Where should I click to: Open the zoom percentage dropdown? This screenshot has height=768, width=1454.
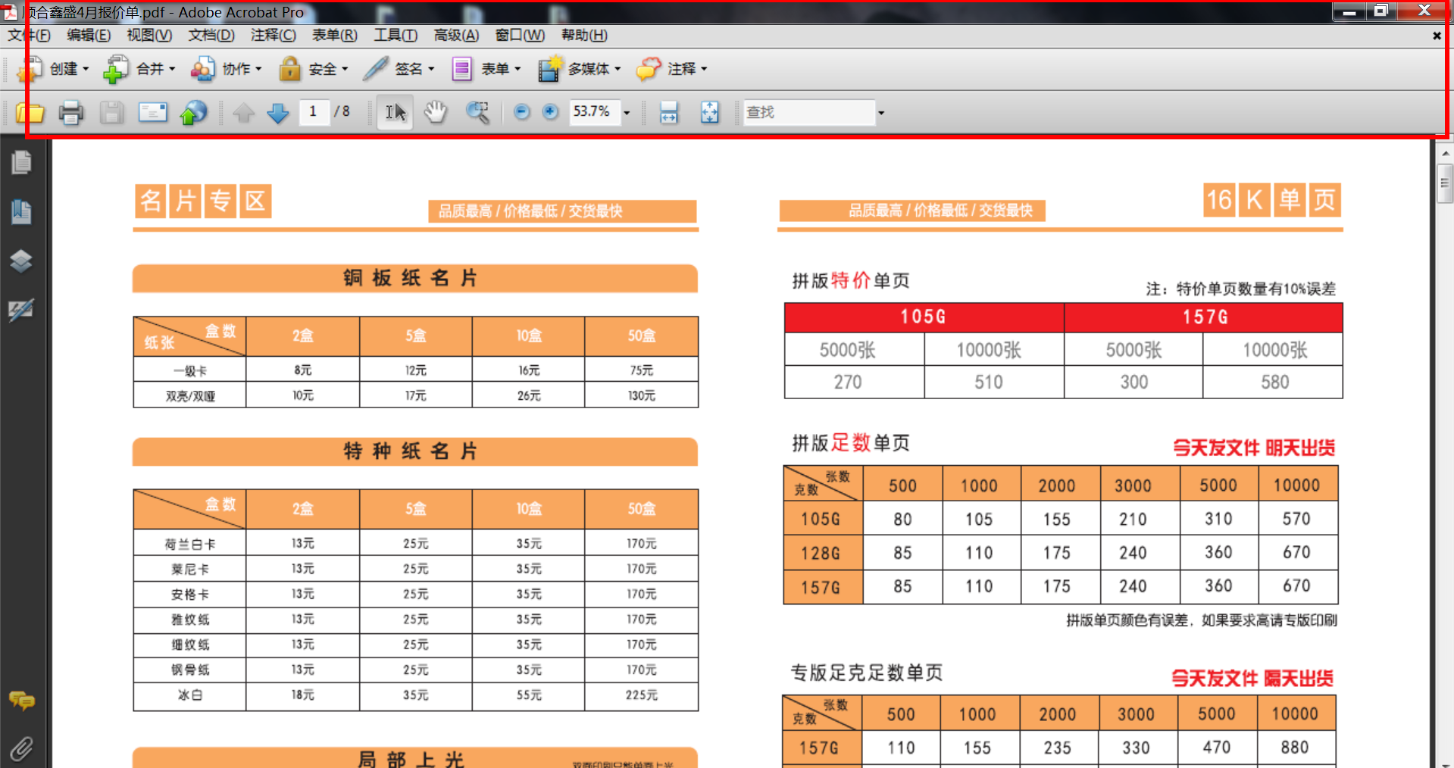(627, 113)
